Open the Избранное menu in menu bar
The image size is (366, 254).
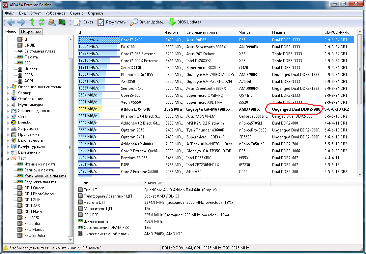pyautogui.click(x=55, y=13)
